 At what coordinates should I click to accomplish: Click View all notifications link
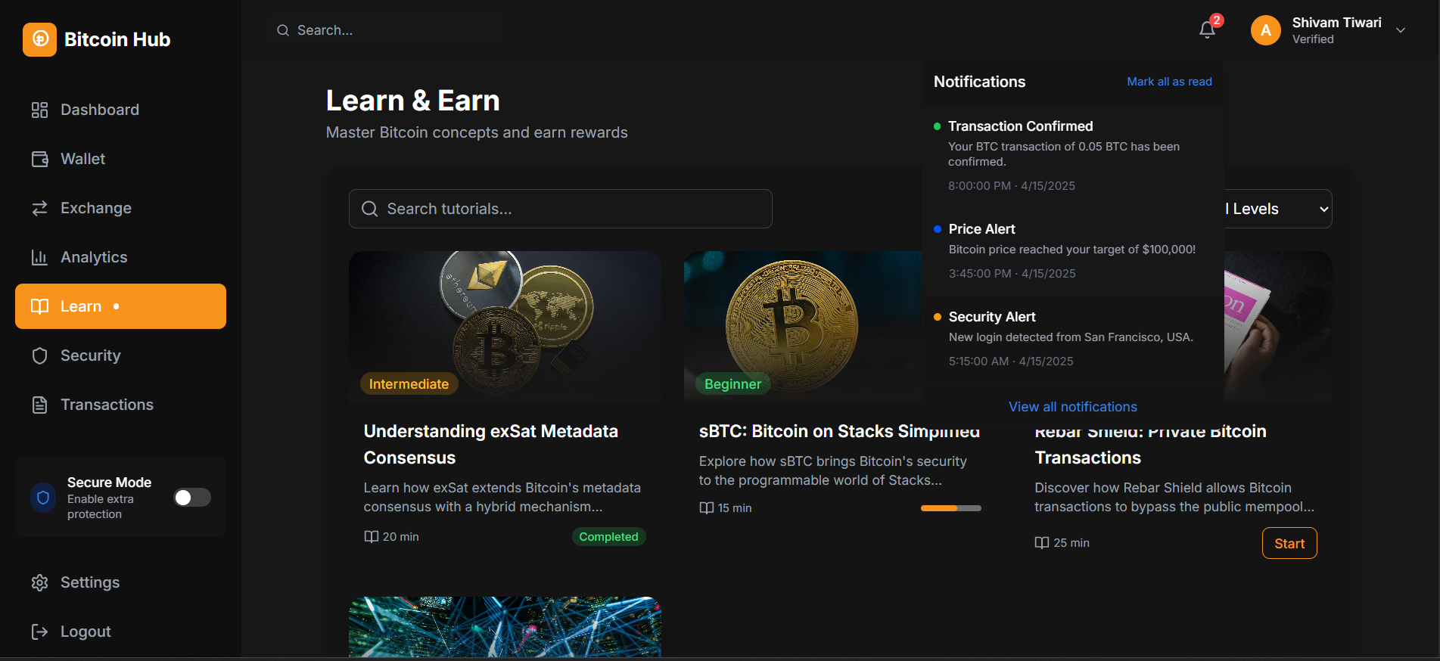[1072, 407]
